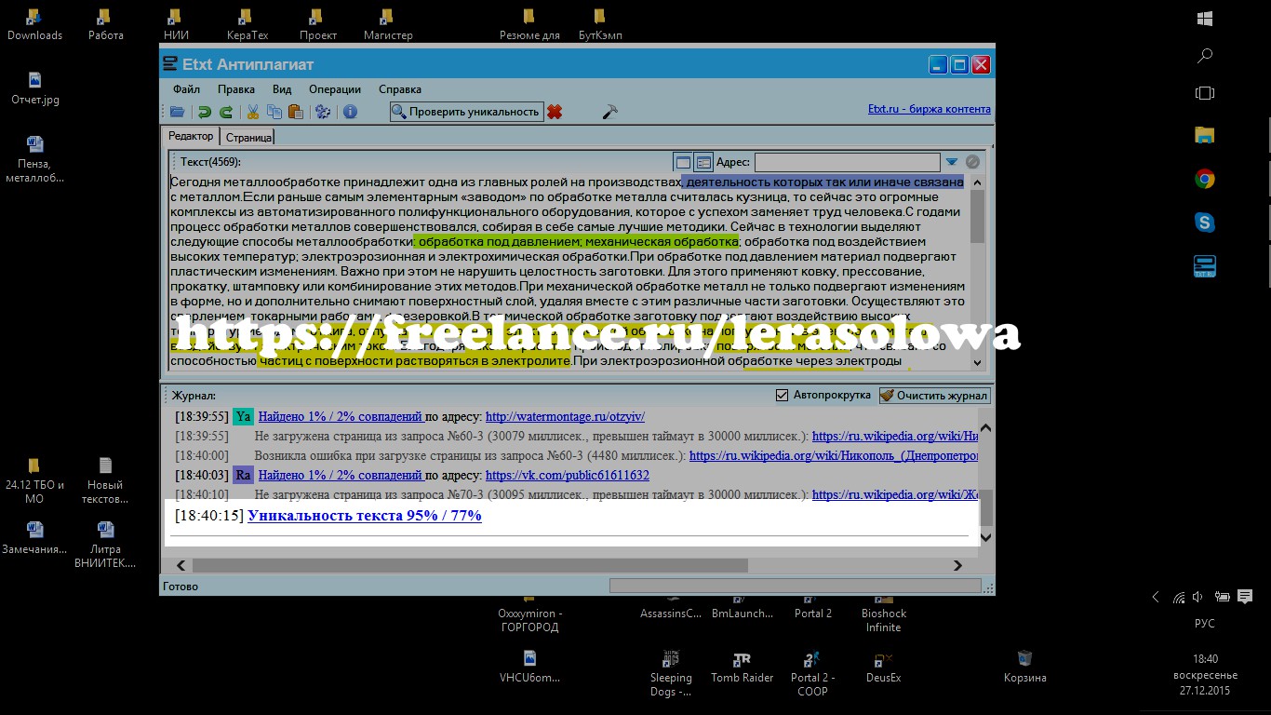The width and height of the screenshot is (1271, 715).
Task: Select the Portal 2 - COOP desktop shortcut
Action: point(812,674)
